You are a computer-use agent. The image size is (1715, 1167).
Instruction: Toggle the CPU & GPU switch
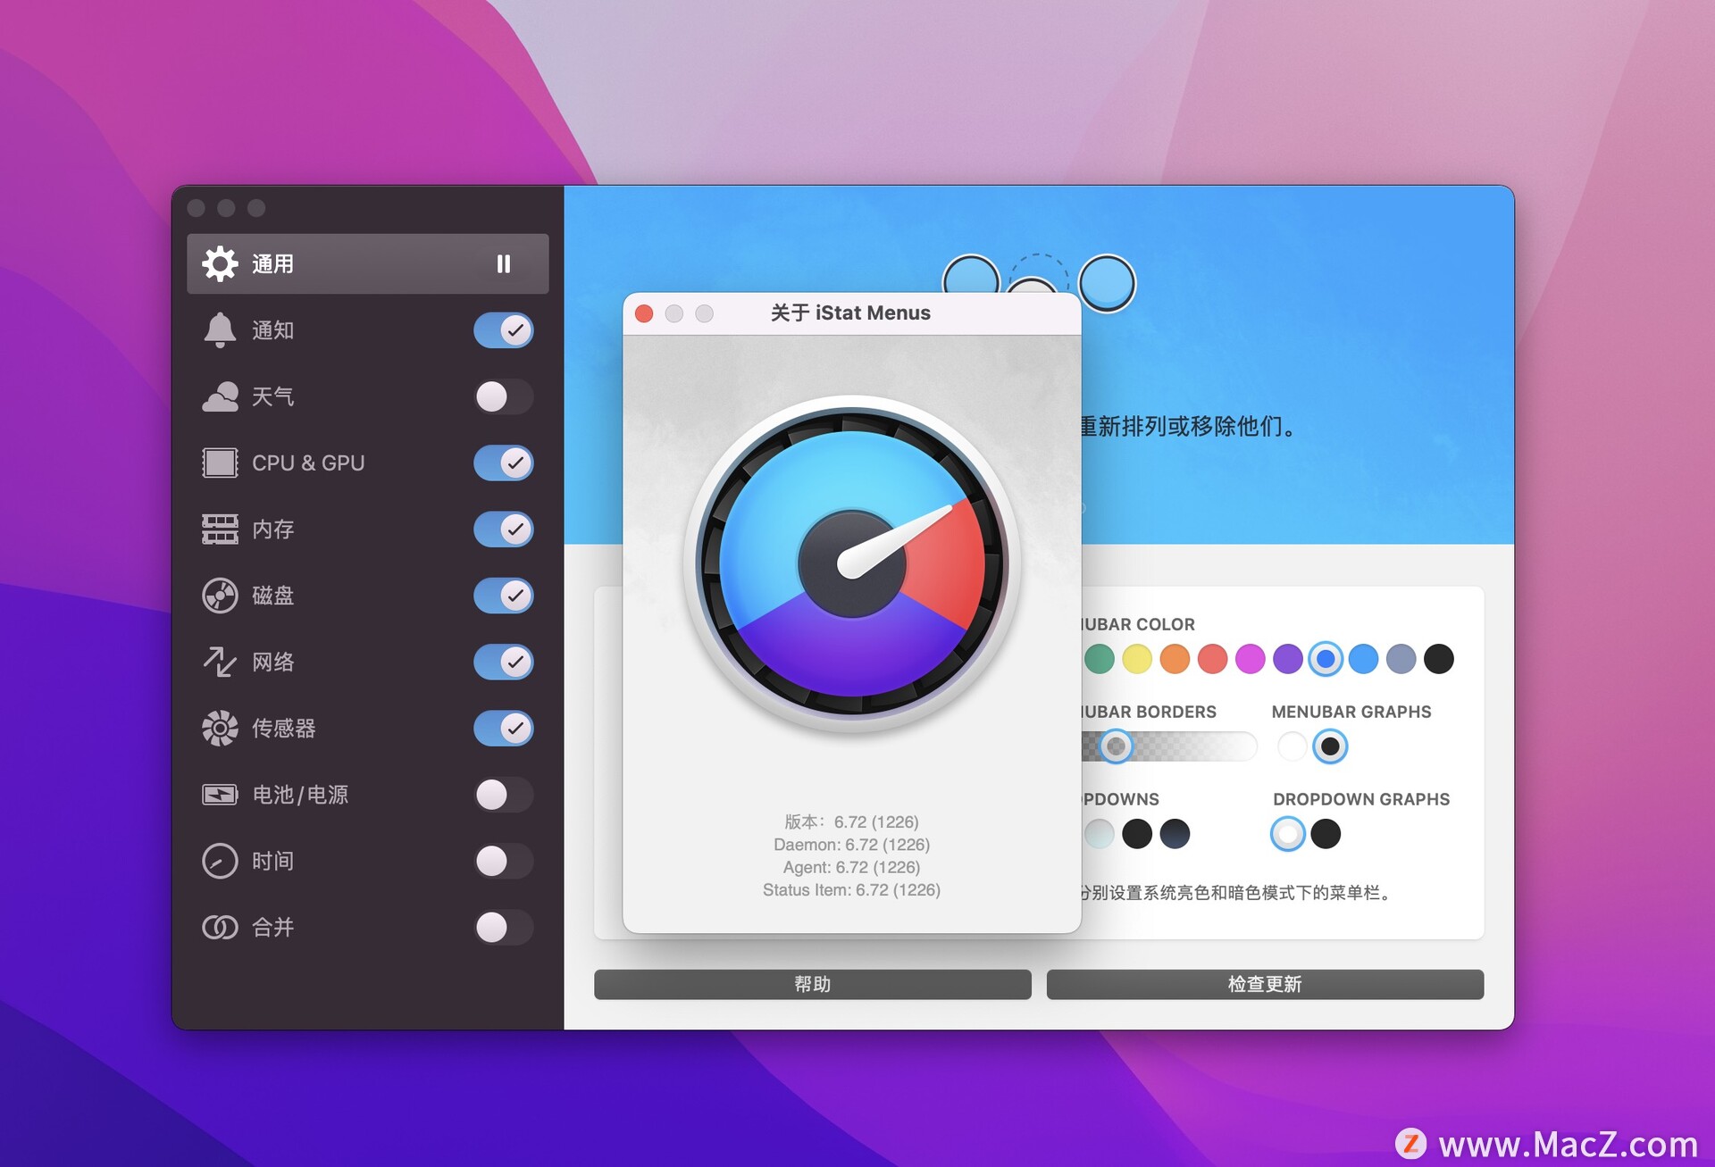504,463
